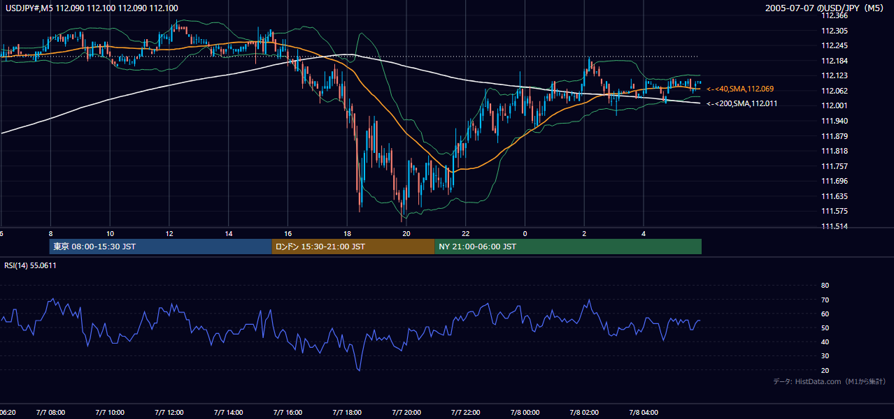Click price level 111.635 on the axis

click(x=835, y=196)
